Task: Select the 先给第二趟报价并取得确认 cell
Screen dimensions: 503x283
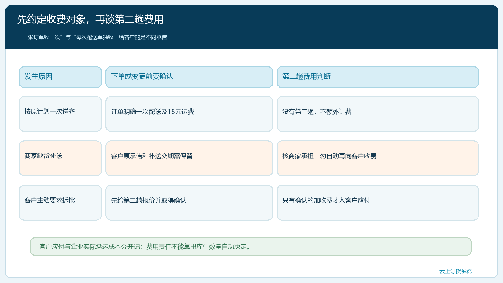Action: pyautogui.click(x=189, y=203)
